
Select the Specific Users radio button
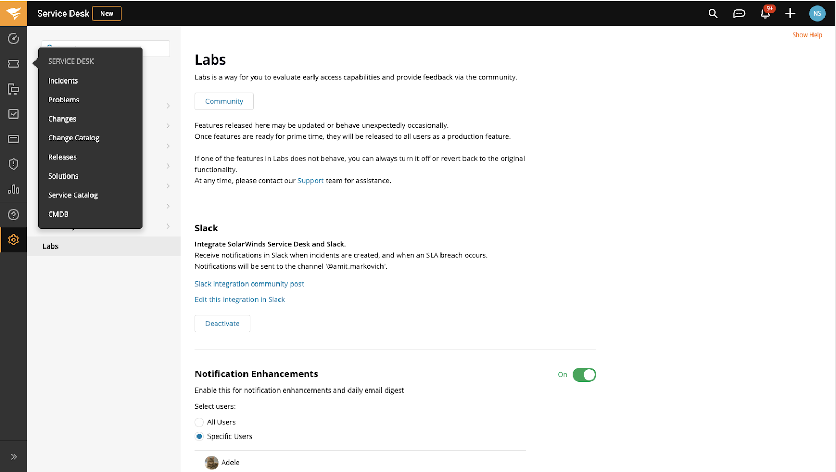[199, 436]
